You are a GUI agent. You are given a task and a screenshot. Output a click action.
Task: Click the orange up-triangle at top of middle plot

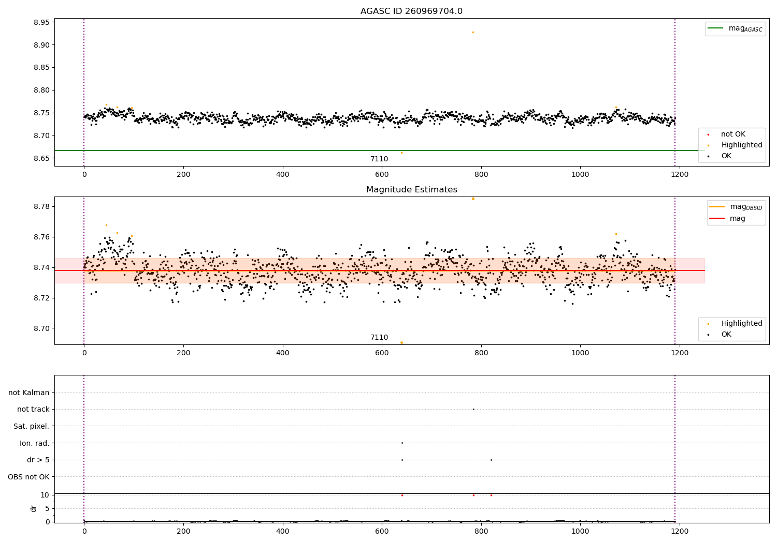pyautogui.click(x=473, y=198)
